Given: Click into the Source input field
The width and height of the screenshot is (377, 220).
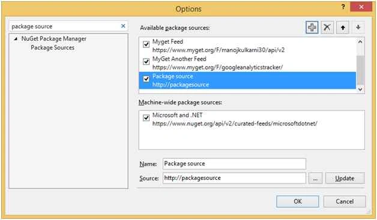Looking at the screenshot, I should point(234,178).
